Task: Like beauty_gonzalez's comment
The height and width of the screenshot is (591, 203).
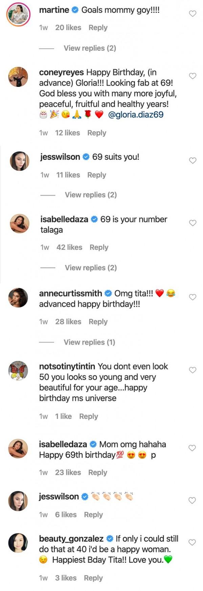Action: point(193,542)
